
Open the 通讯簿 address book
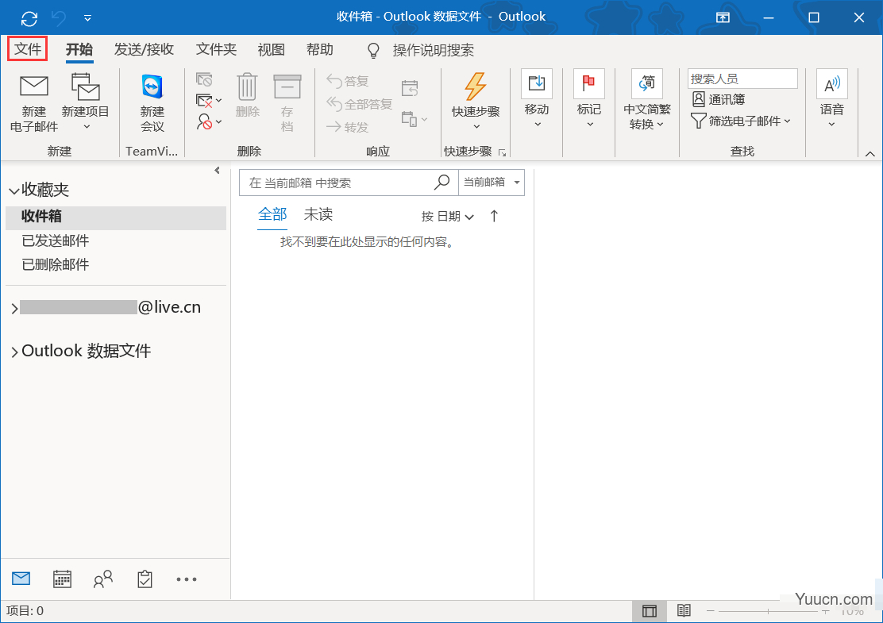[719, 100]
